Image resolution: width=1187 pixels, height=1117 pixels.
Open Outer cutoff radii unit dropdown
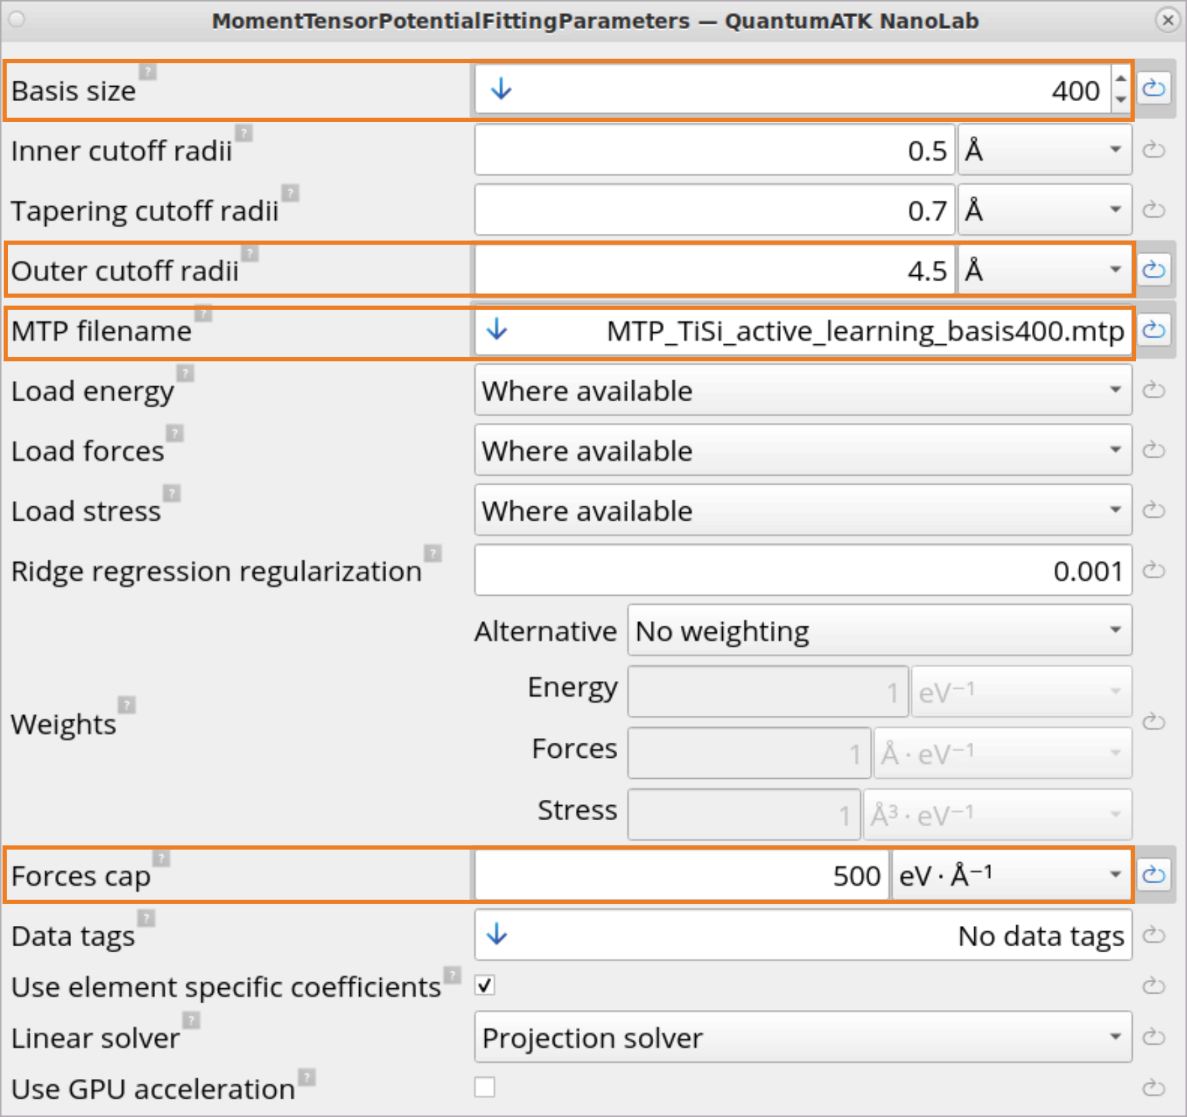pyautogui.click(x=1045, y=270)
